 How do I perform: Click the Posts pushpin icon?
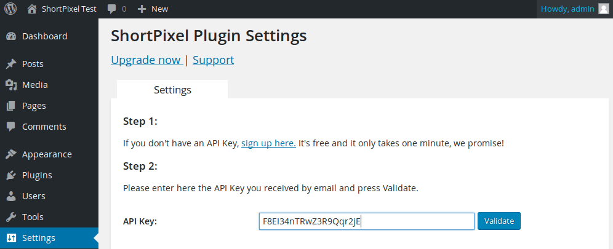coord(11,64)
